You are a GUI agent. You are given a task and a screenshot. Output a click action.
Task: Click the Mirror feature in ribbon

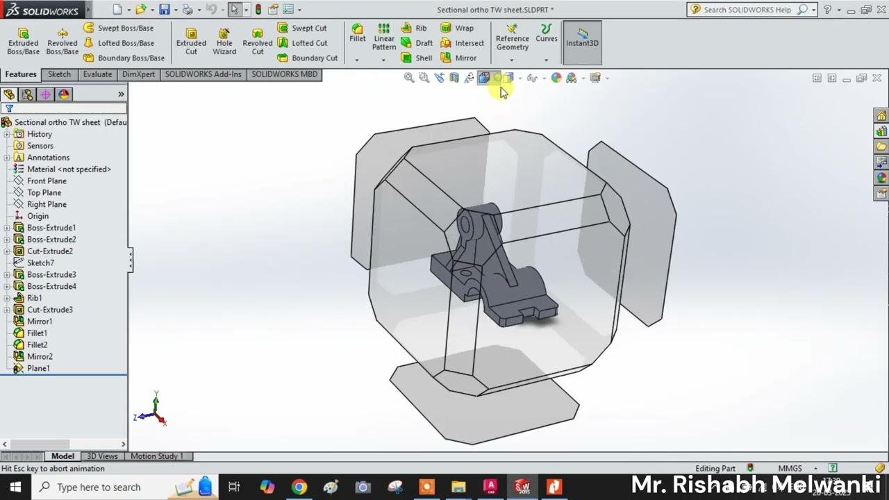tap(458, 58)
